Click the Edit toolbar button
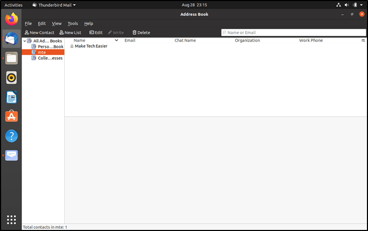Viewport: 368px width, 231px height. coord(96,32)
